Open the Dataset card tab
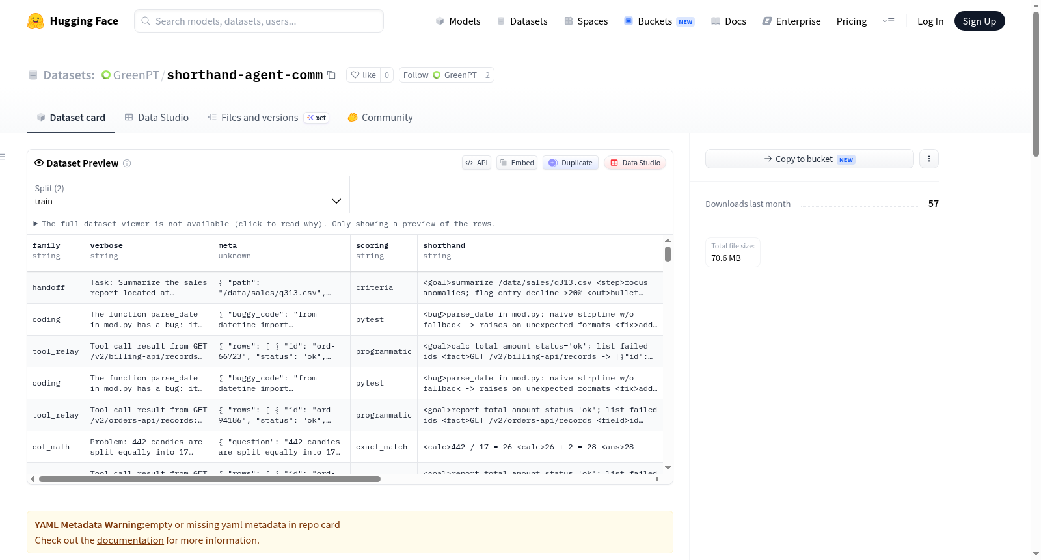1041x560 pixels. tap(70, 118)
